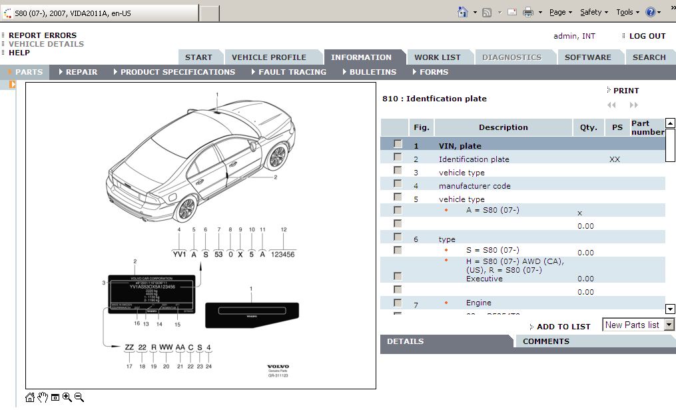The image size is (676, 410).
Task: Click ADD TO LIST button
Action: click(x=563, y=327)
